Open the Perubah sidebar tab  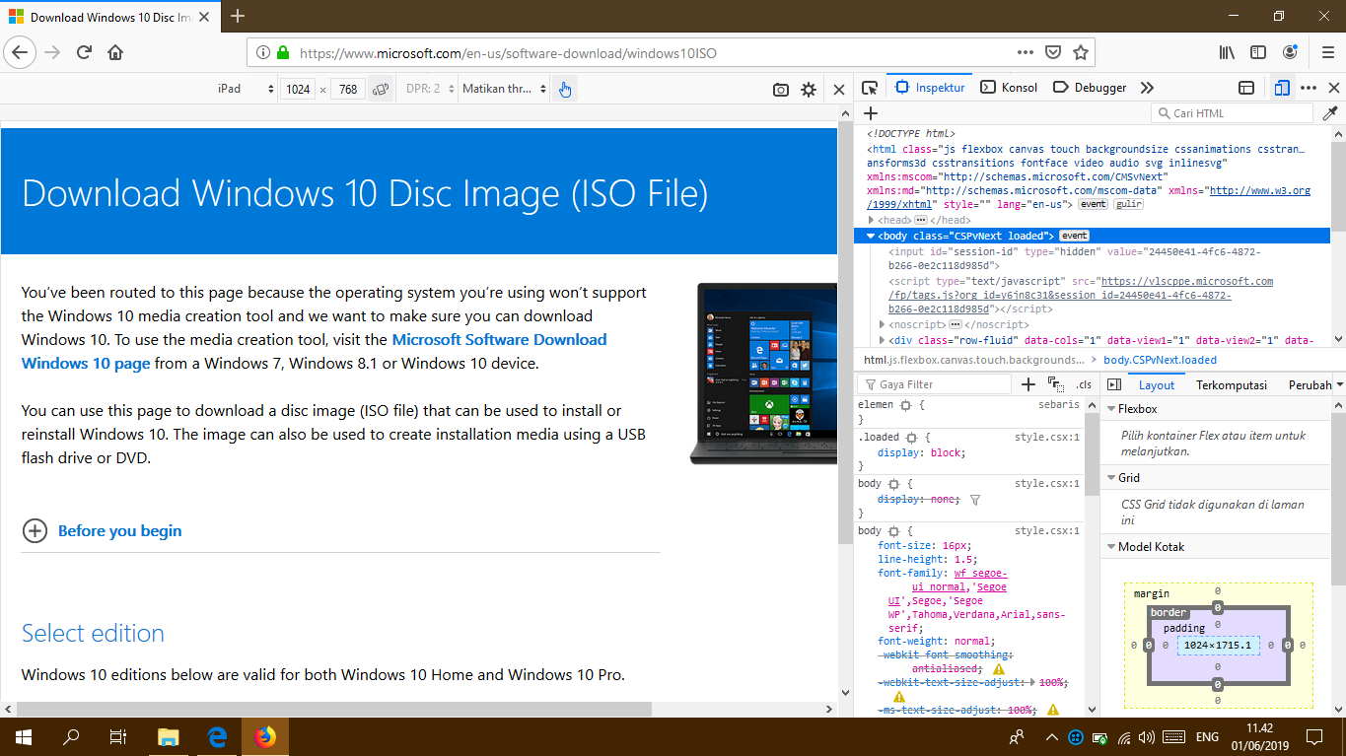click(1310, 385)
